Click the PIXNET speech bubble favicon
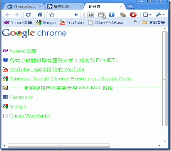The height and width of the screenshot is (151, 171). (x=5, y=60)
